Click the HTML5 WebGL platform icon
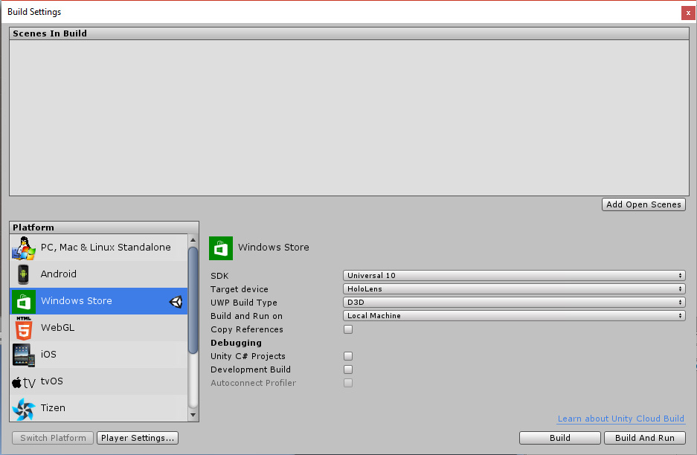The image size is (697, 455). (x=24, y=328)
